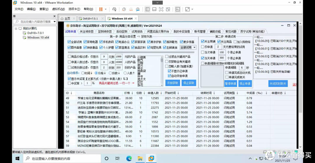
Task: Revert the virtual machine to its snapshot
Action: 131,9
